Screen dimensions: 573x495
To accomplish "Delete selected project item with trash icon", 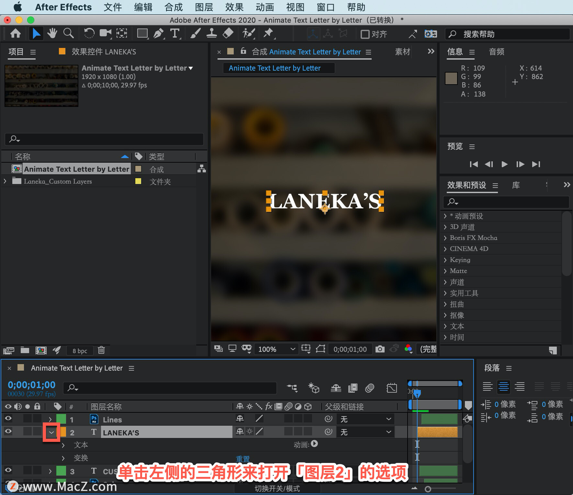I will [101, 350].
